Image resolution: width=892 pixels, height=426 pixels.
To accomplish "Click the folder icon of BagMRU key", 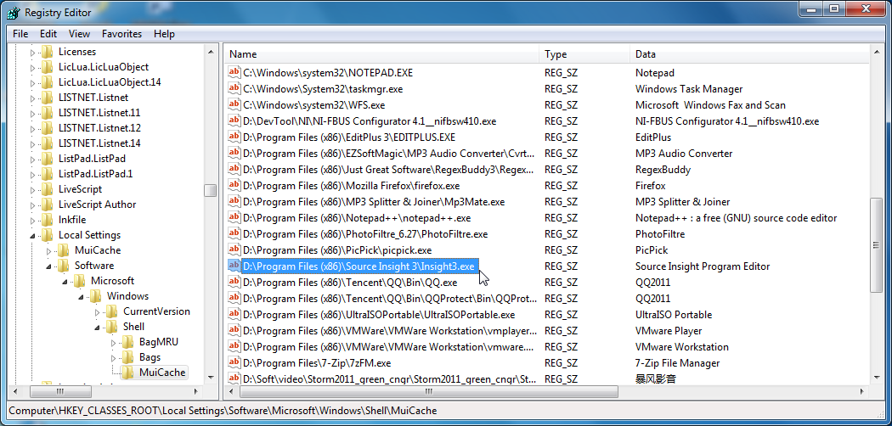I will 128,342.
